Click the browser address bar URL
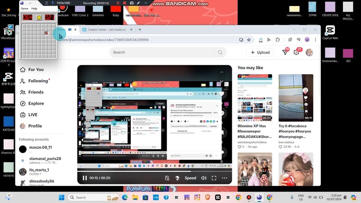This screenshot has width=361, height=203. pos(104,40)
